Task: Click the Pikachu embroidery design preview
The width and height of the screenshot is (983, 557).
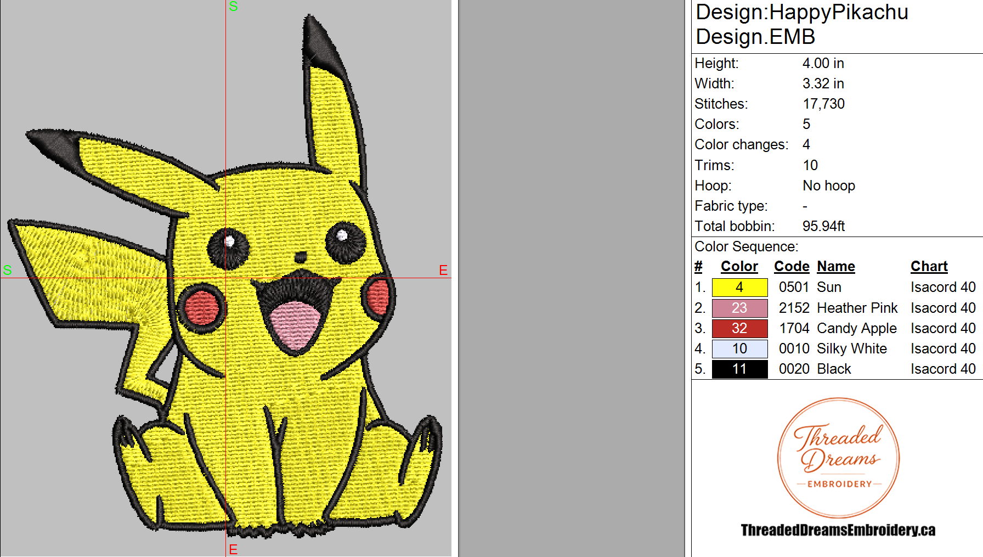Action: (x=225, y=277)
